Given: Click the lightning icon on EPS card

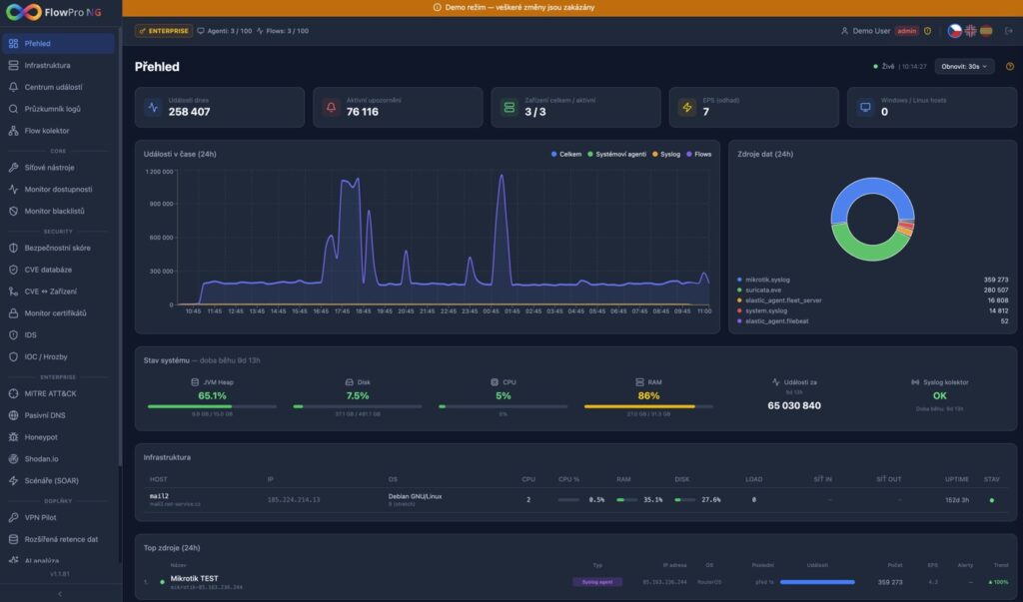Looking at the screenshot, I should tap(687, 107).
